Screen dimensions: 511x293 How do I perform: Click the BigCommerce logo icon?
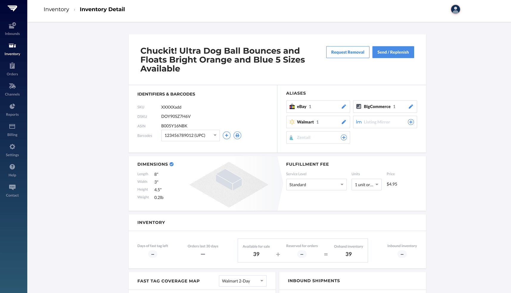click(359, 106)
